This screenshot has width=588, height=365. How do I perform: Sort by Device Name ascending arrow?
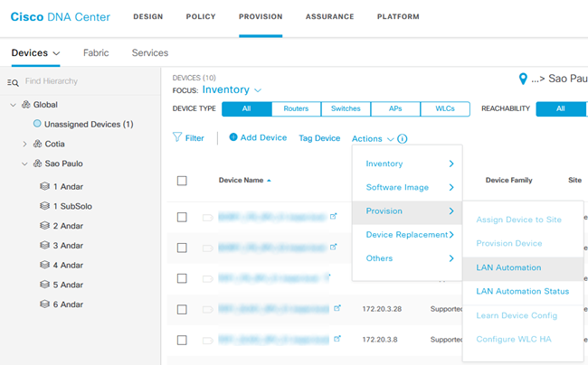click(269, 181)
